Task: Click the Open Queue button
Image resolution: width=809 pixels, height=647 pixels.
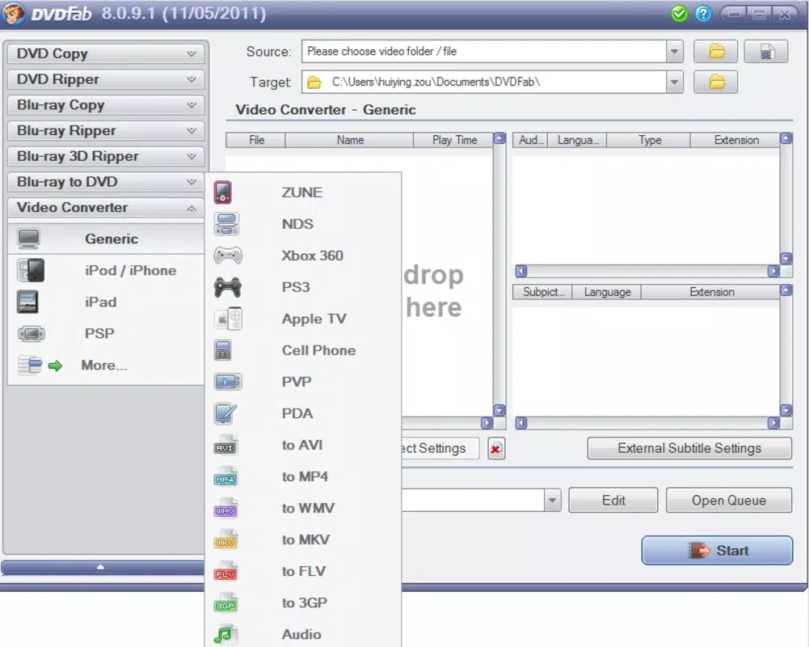Action: (728, 501)
